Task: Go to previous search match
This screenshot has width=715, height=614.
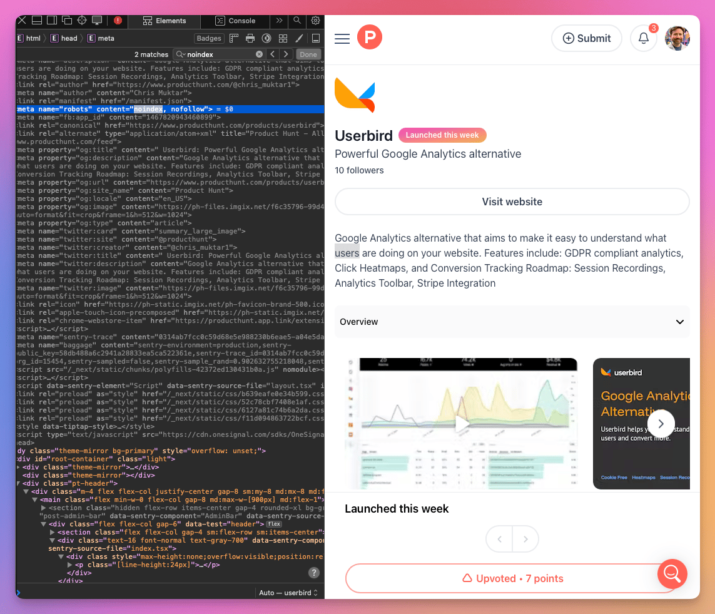Action: coord(273,54)
